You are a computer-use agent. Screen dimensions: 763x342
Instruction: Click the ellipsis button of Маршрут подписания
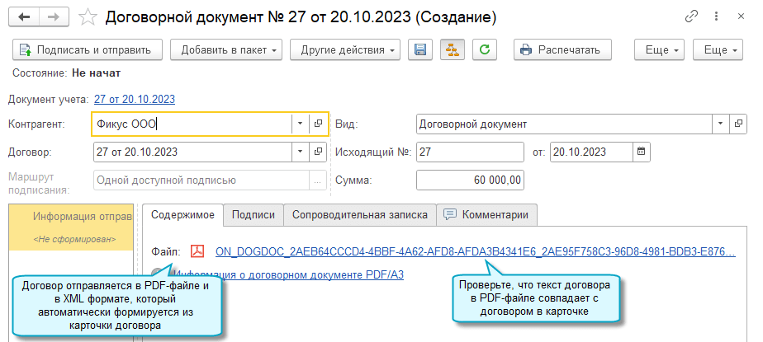point(318,180)
